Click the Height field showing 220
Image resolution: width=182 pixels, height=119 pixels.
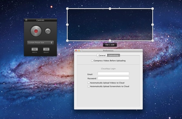pos(46,49)
